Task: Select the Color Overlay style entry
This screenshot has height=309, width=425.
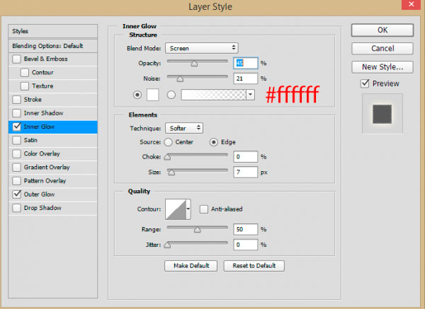Action: [42, 153]
